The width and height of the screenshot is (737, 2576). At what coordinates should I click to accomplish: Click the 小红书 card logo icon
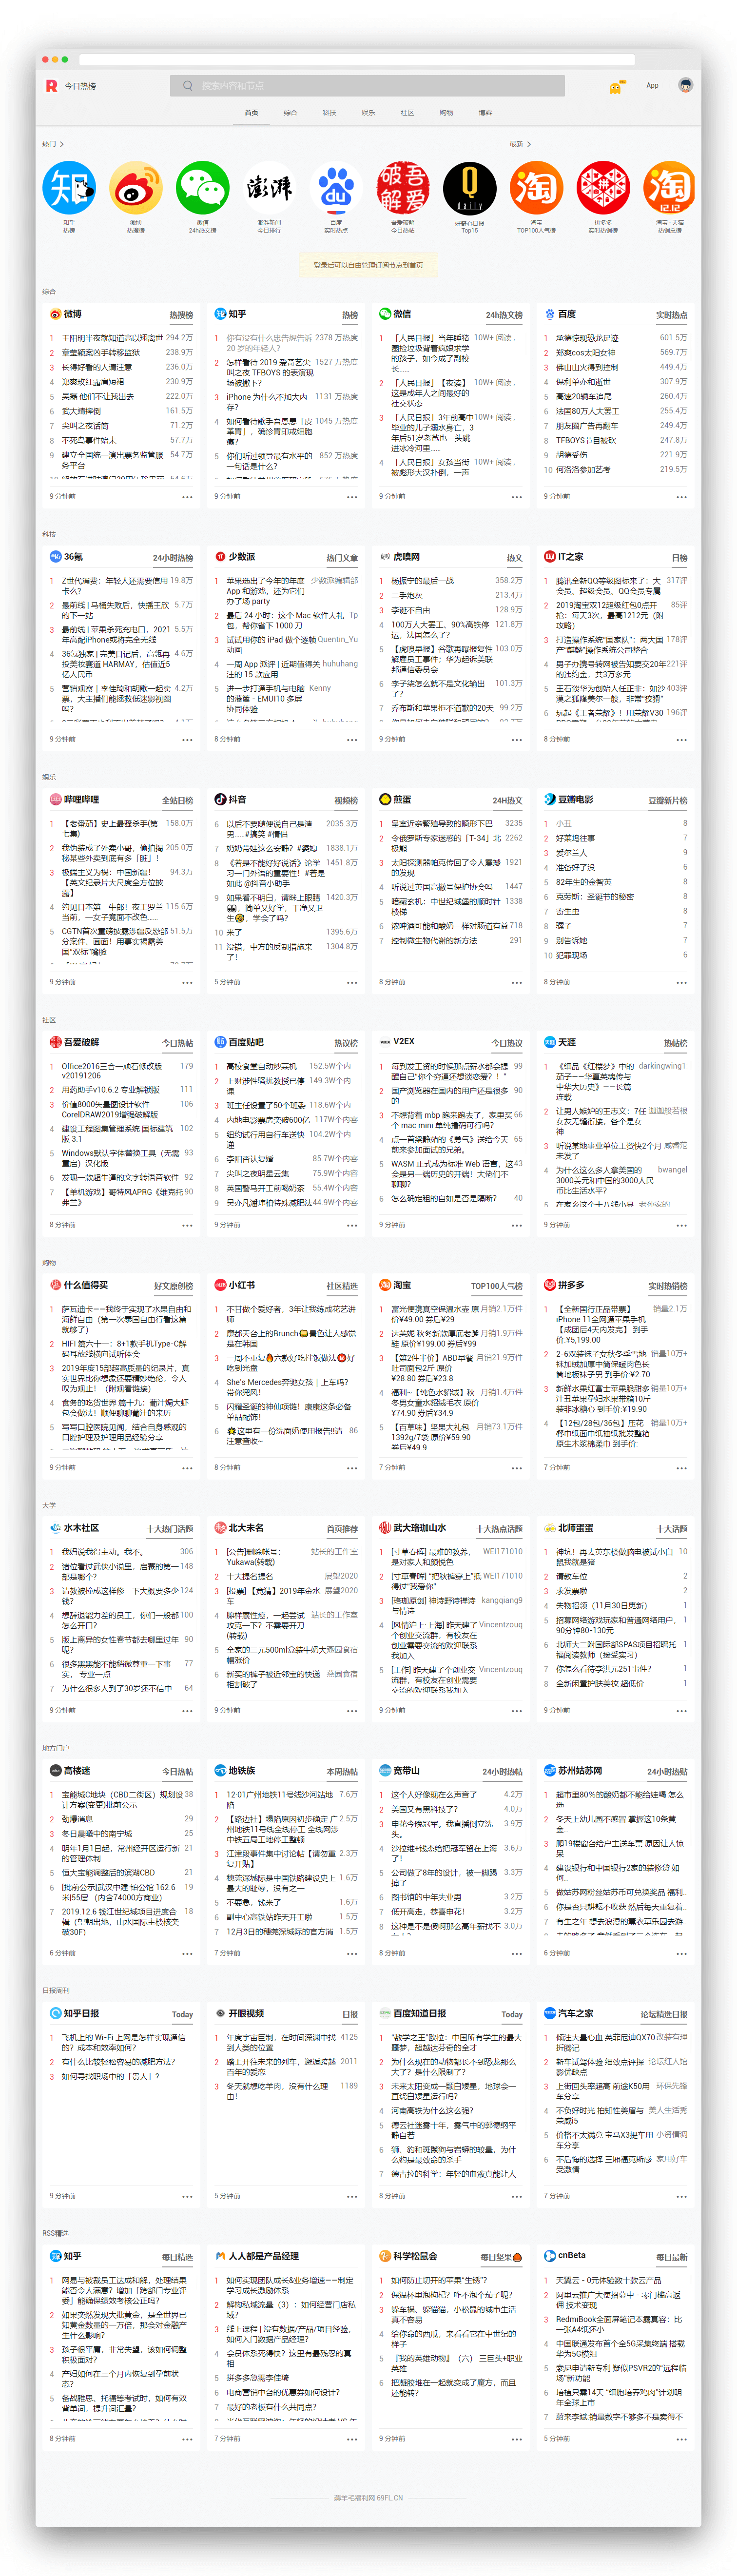coord(220,1285)
